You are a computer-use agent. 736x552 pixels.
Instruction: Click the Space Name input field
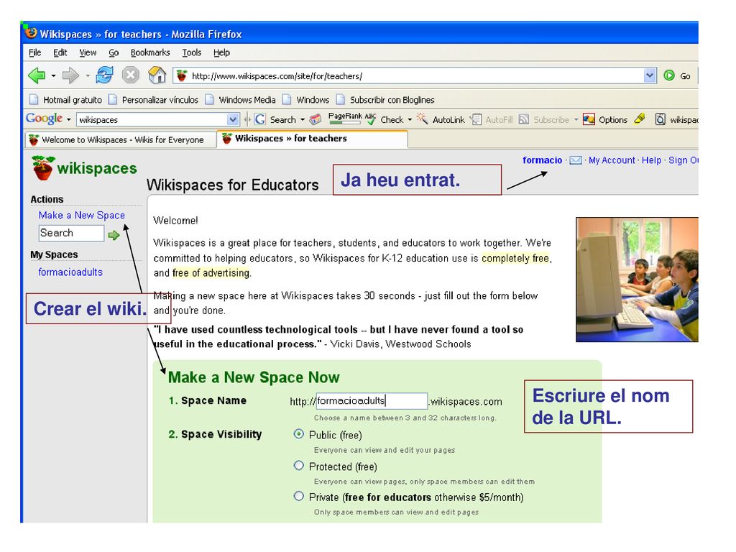pyautogui.click(x=372, y=401)
